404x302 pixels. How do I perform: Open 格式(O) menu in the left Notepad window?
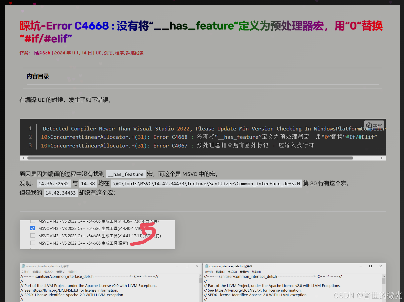click(x=49, y=272)
